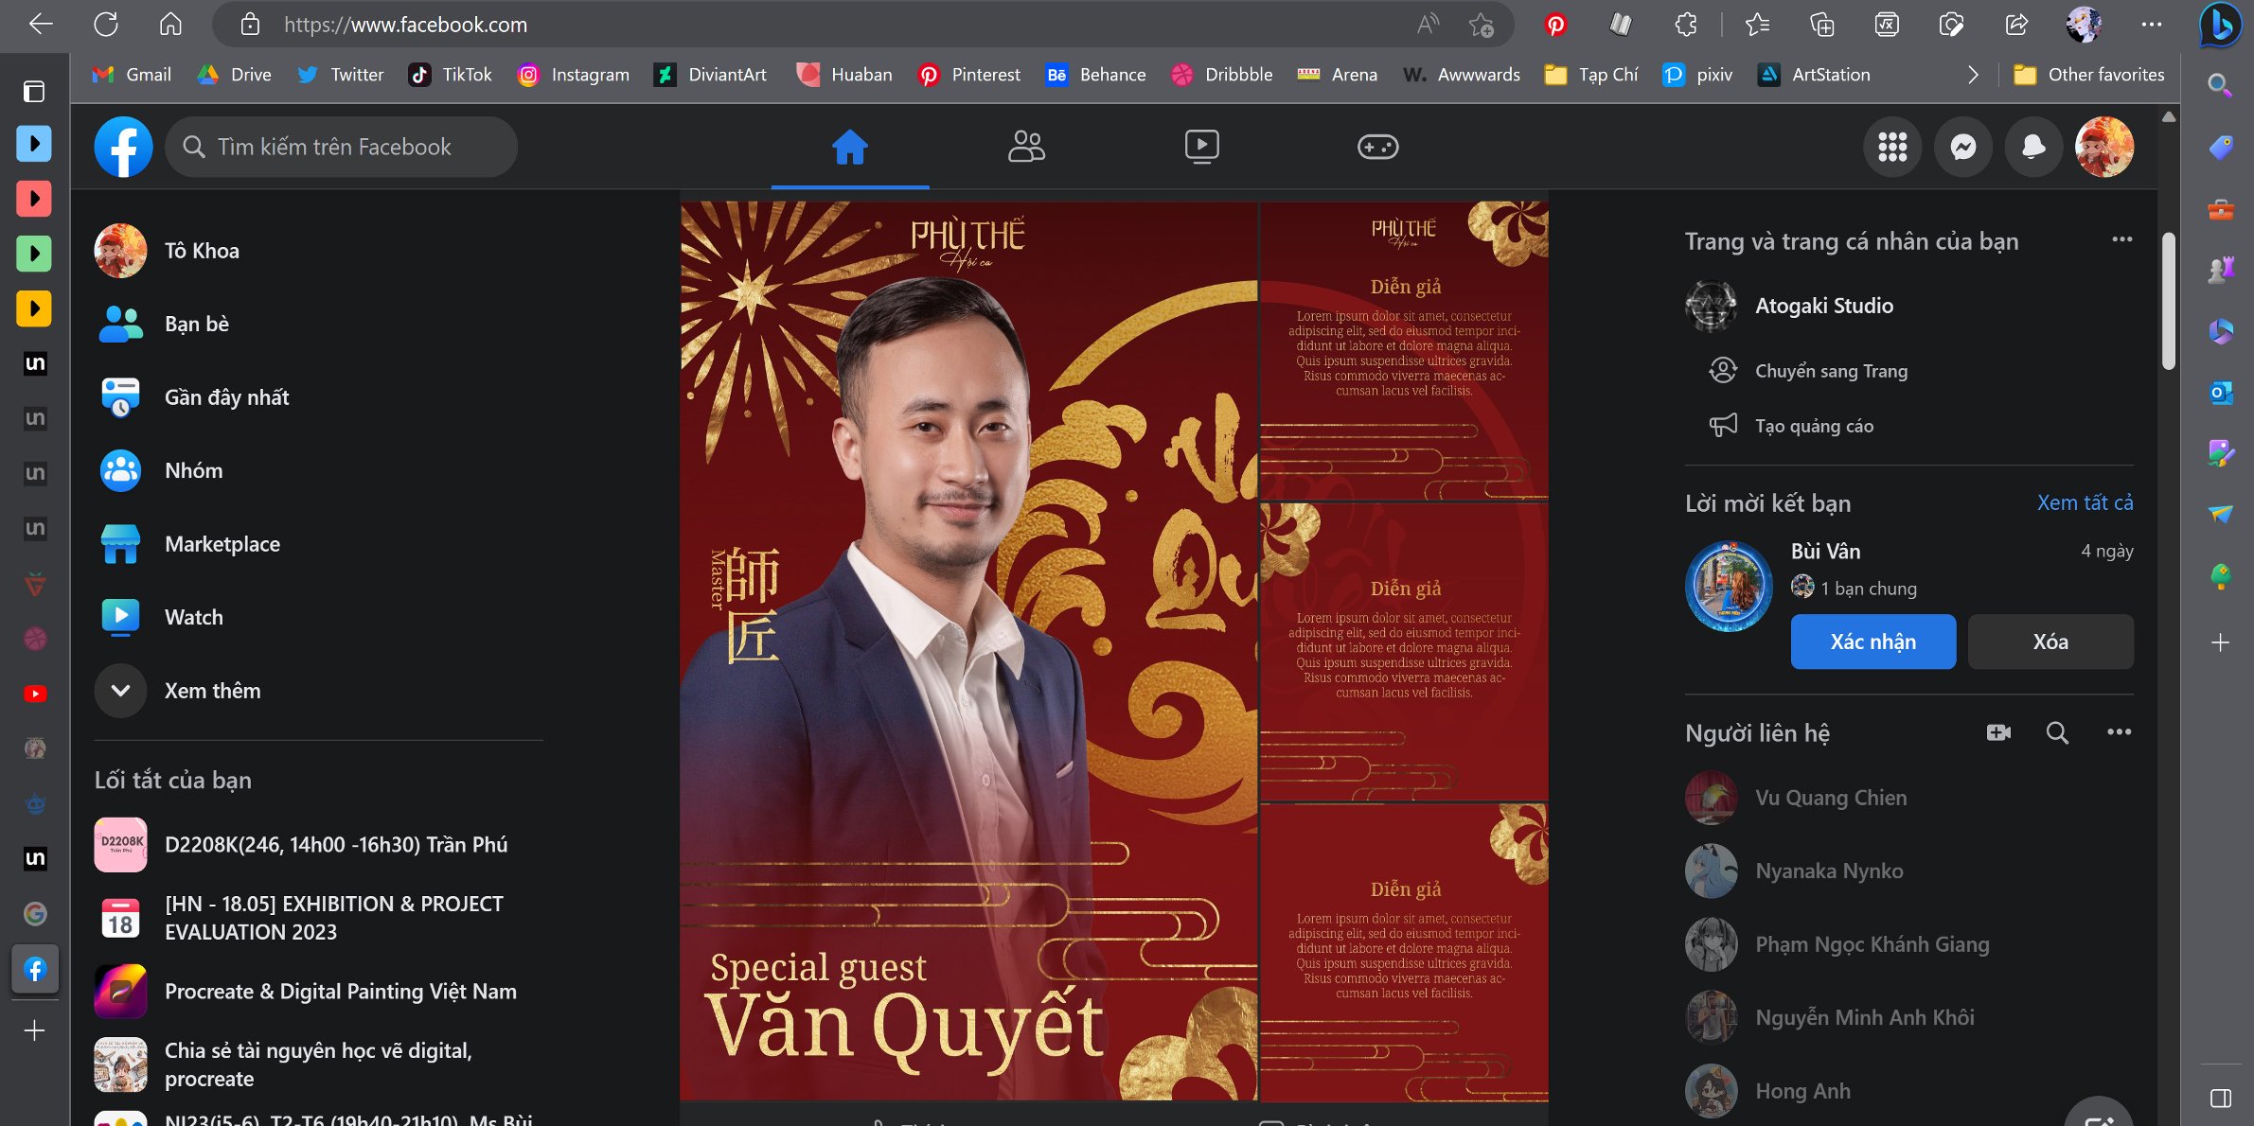Image resolution: width=2254 pixels, height=1126 pixels.
Task: Open the Friends tab in top navigation
Action: tap(1025, 147)
